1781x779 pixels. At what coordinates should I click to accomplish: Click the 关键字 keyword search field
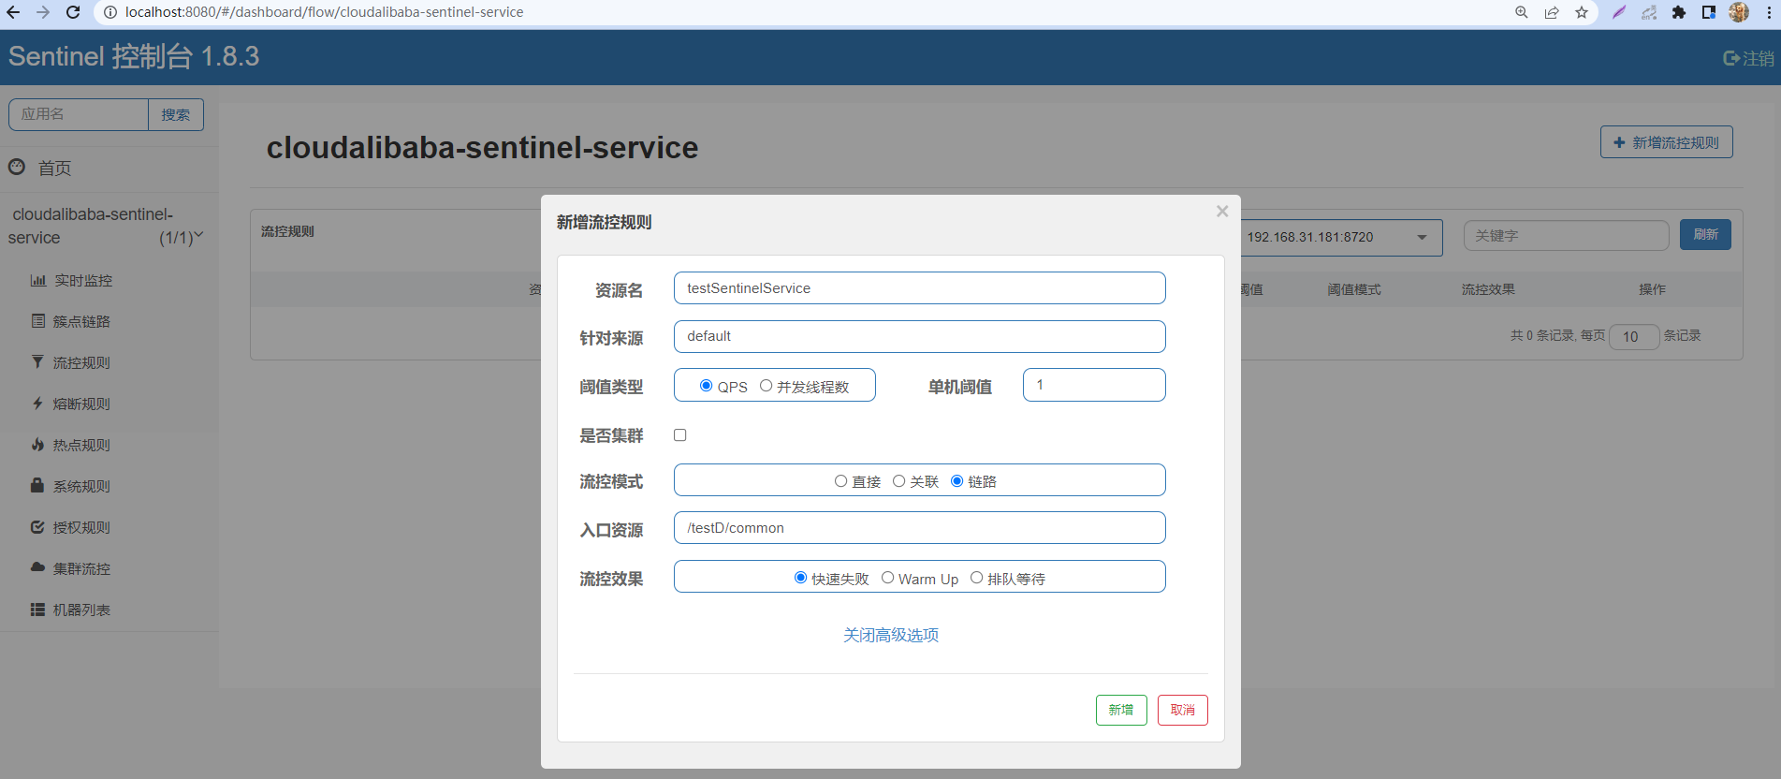pos(1567,236)
